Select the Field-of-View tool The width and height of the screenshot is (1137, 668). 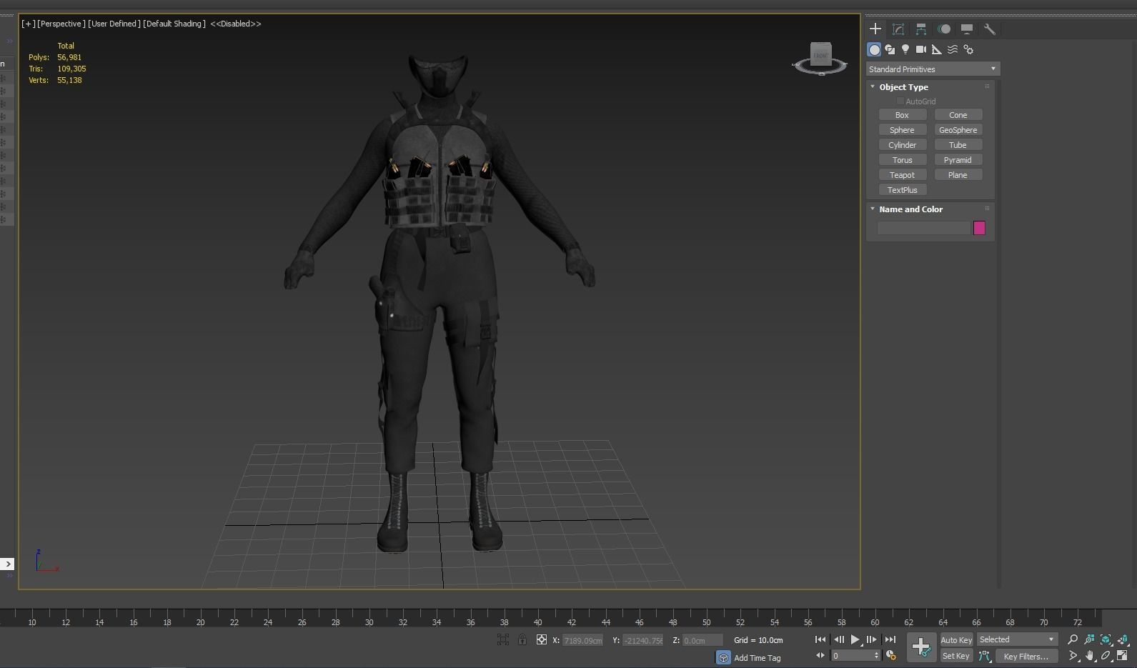[1073, 655]
